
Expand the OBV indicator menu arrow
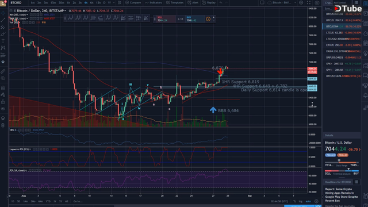point(16,130)
